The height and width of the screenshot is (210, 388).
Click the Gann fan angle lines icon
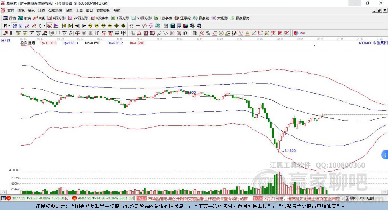(139, 33)
